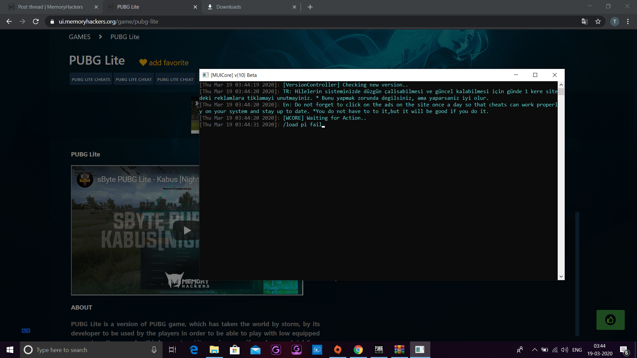Open a new browser tab
The height and width of the screenshot is (358, 637).
point(310,7)
